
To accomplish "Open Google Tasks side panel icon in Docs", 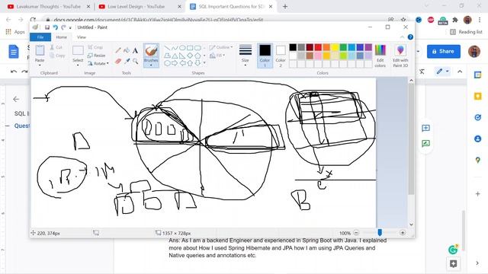I will pos(478,117).
